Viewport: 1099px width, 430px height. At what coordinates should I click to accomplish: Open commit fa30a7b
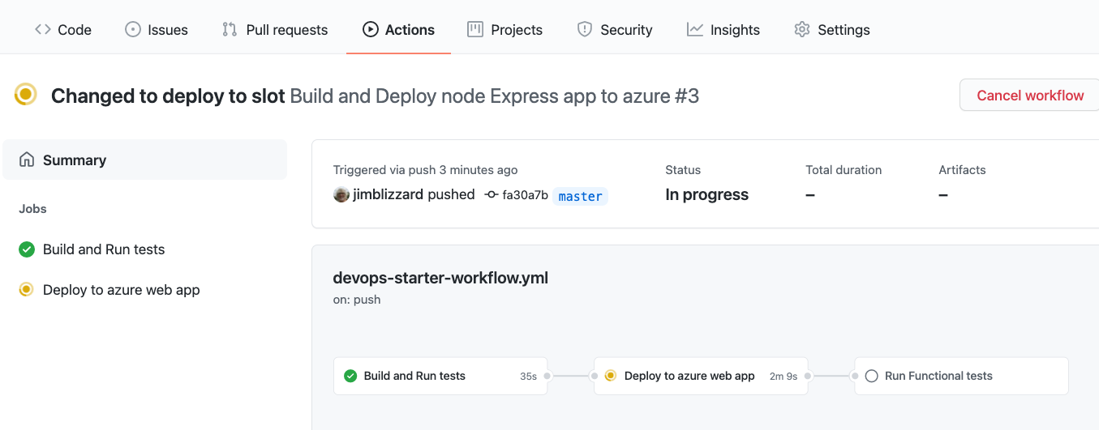[x=526, y=195]
